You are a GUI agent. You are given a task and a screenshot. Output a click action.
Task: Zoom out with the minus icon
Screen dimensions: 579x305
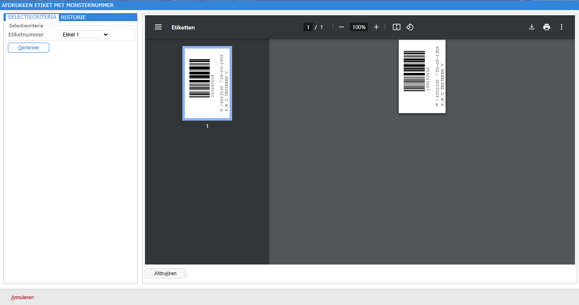tap(342, 27)
